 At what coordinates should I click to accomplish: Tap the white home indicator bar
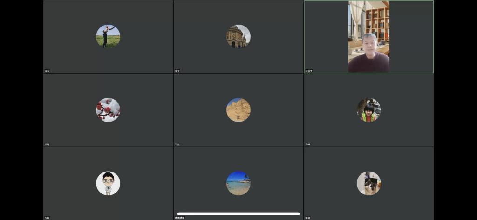[x=238, y=214]
